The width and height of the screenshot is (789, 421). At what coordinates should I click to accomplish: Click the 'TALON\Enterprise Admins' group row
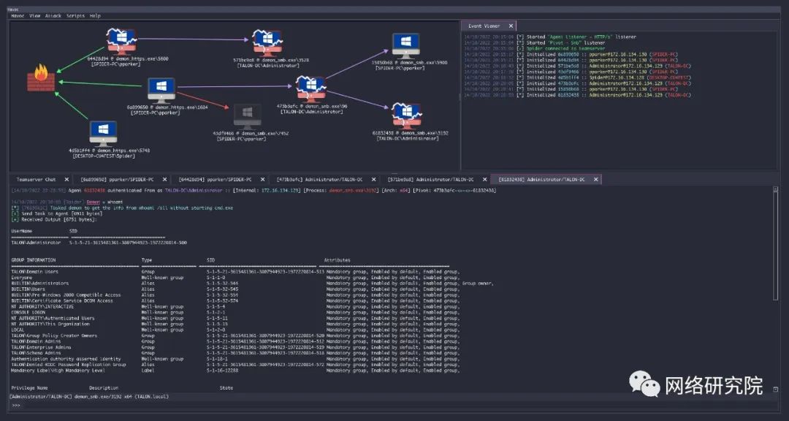pos(235,347)
